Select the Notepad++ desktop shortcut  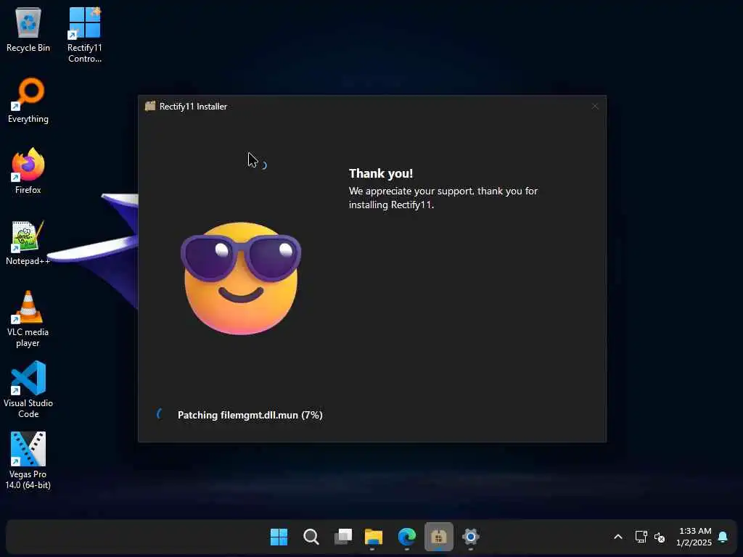coord(28,242)
